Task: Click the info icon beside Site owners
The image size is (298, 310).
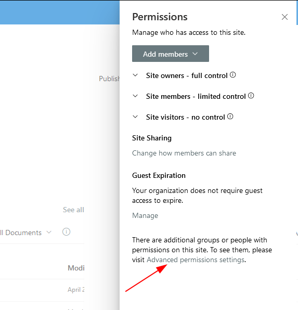Action: [x=233, y=75]
